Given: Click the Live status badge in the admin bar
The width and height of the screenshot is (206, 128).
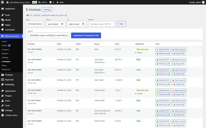Looking at the screenshot, I should tap(34, 2).
